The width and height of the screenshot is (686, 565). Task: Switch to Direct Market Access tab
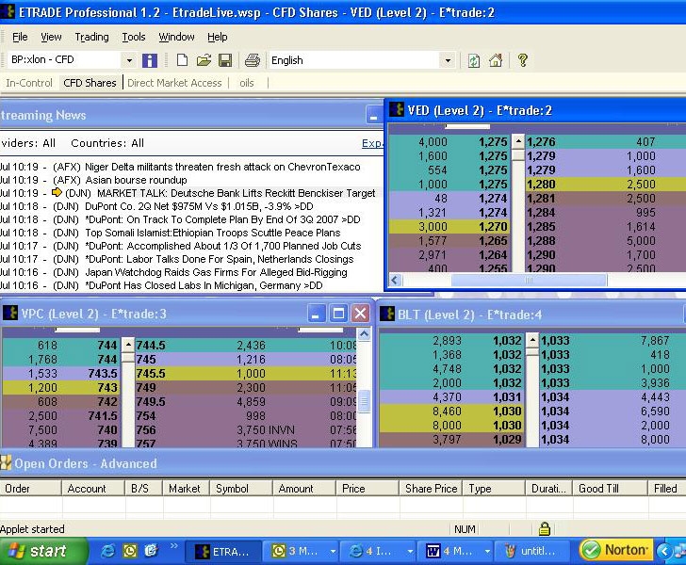point(174,83)
